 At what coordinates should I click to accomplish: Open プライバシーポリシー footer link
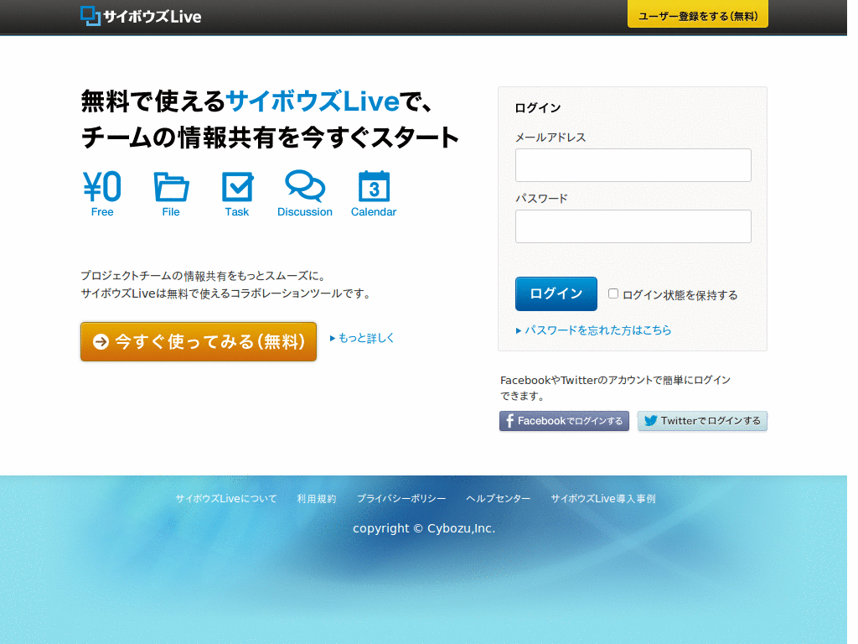[x=401, y=499]
